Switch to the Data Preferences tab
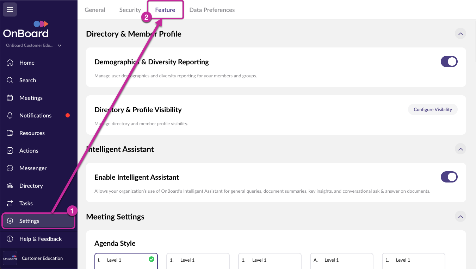Viewport: 476px width, 269px height. tap(212, 10)
